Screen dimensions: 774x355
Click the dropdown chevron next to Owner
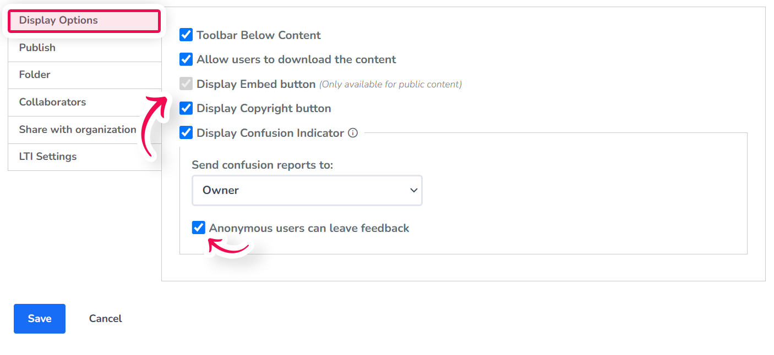(x=413, y=190)
